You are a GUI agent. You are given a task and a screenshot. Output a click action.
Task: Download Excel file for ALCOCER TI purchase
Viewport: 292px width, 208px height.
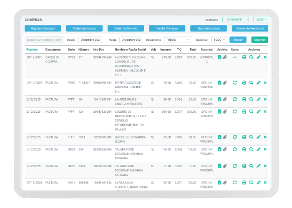(219, 57)
